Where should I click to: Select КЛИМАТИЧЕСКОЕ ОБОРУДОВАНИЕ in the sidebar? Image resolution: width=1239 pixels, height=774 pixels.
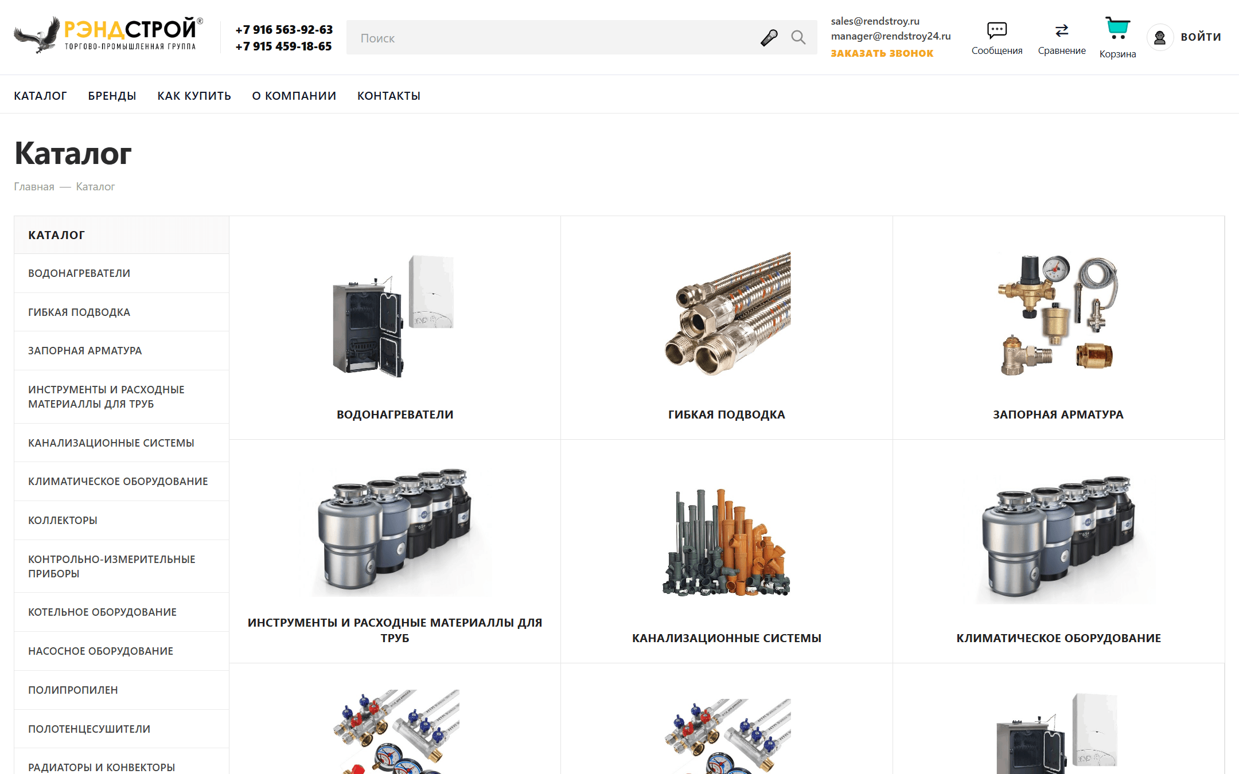coord(122,482)
